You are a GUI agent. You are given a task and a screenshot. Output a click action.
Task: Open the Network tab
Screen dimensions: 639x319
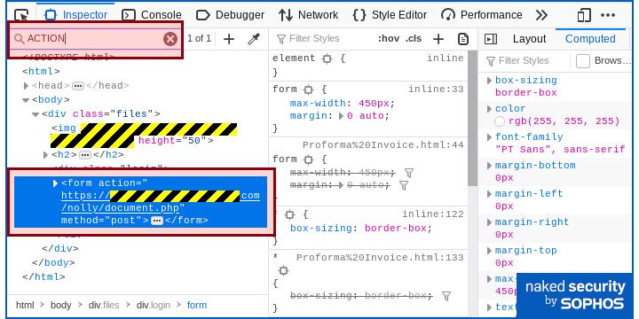click(309, 15)
